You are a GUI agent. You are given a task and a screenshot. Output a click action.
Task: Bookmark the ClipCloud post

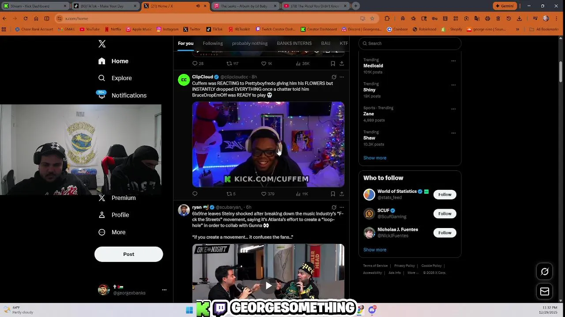point(333,194)
